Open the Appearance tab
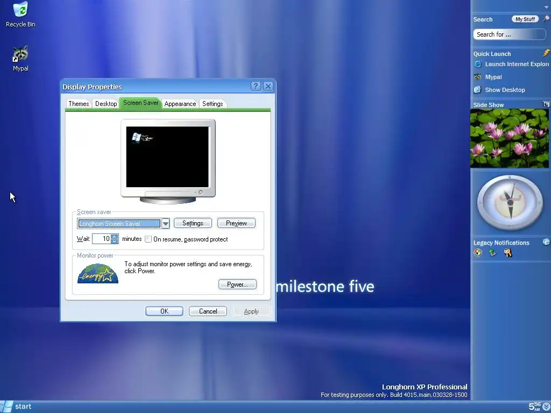This screenshot has height=413, width=551. tap(180, 104)
